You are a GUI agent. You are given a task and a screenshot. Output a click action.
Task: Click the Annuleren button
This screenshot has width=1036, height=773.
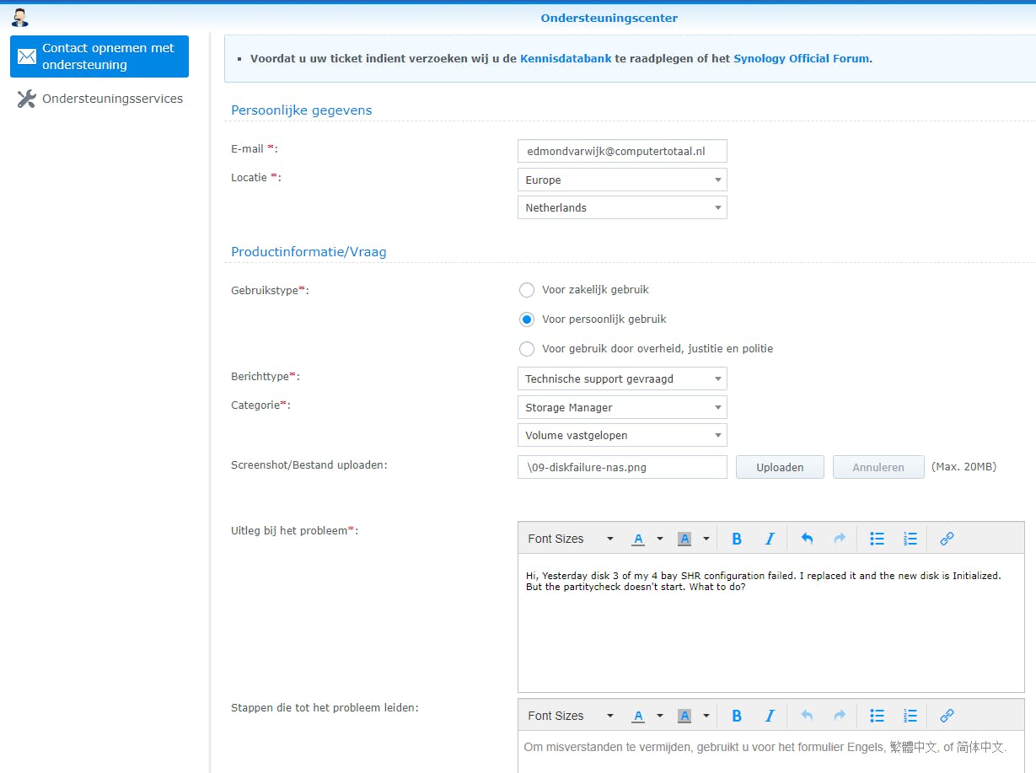[878, 467]
